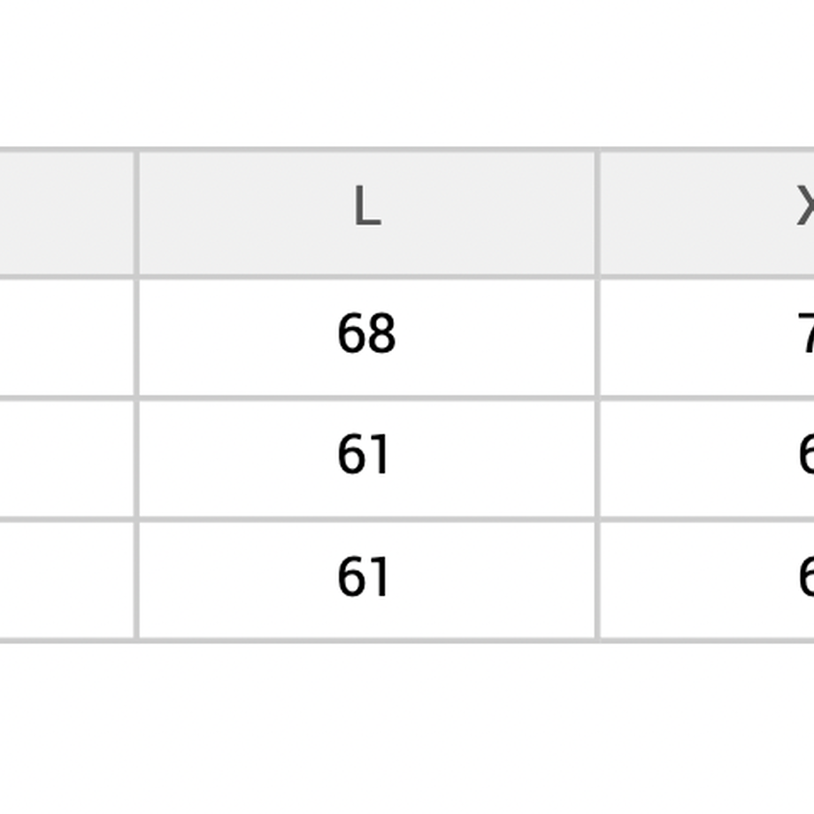814x814 pixels.
Task: Click the blank white area above the table
Action: tap(407, 73)
